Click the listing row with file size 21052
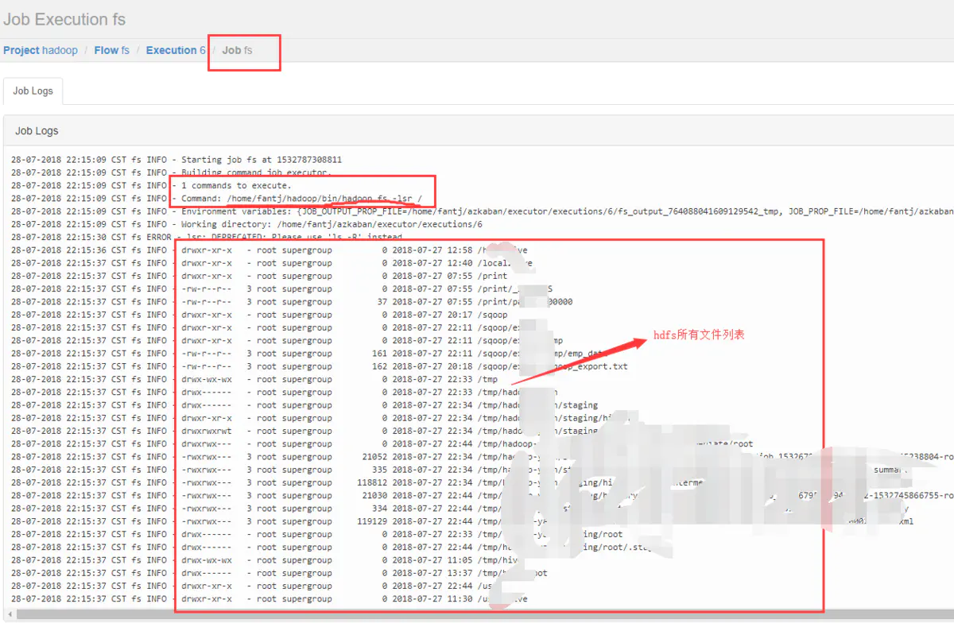The width and height of the screenshot is (954, 623). pos(483,457)
